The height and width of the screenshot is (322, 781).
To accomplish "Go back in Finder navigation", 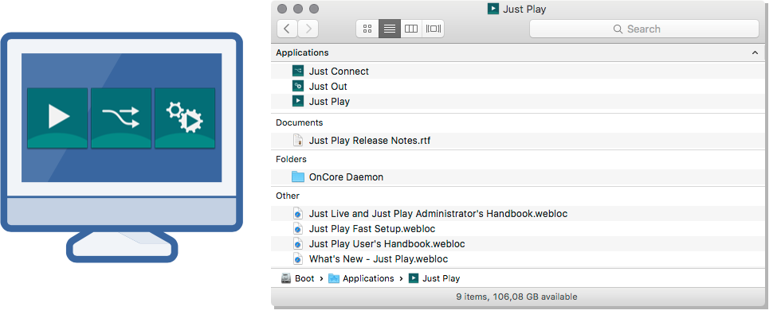I will coord(287,29).
